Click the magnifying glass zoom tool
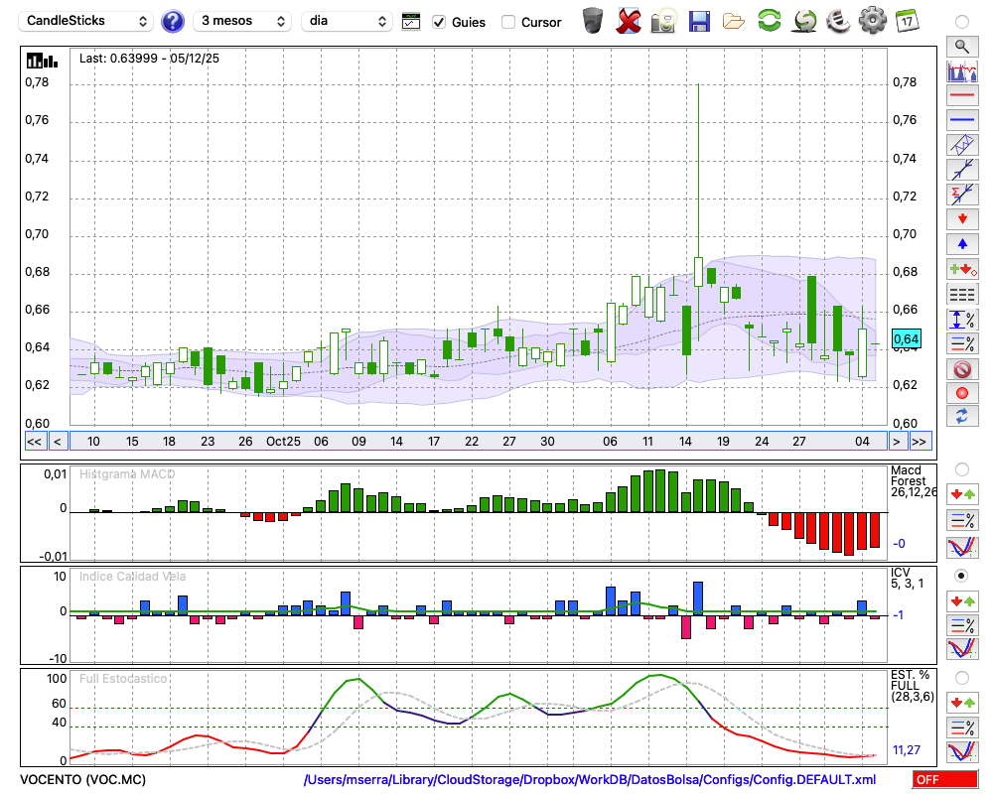 tap(961, 46)
